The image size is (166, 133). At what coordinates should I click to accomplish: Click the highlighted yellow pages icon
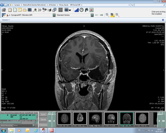(113, 15)
